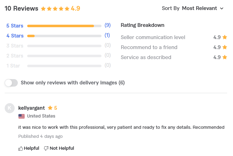Click the kellyargant avatar circle
This screenshot has height=156, width=233.
point(10,108)
